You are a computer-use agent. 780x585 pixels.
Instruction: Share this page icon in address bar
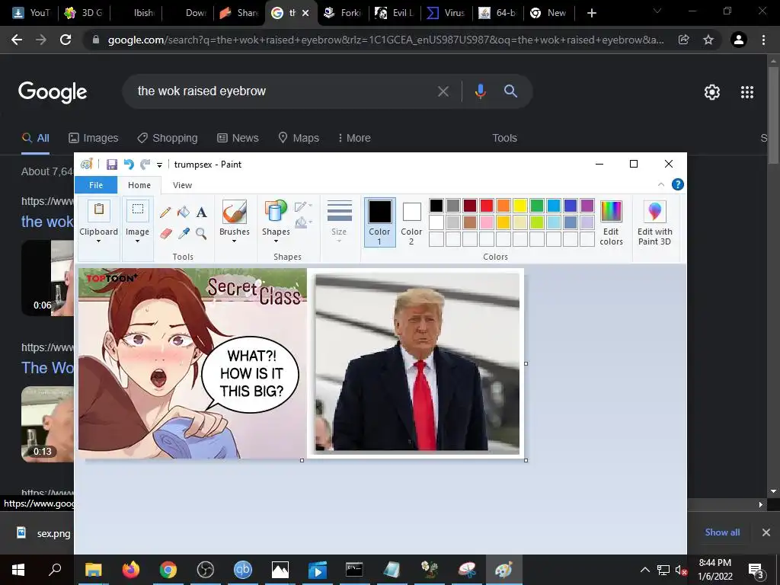click(684, 40)
